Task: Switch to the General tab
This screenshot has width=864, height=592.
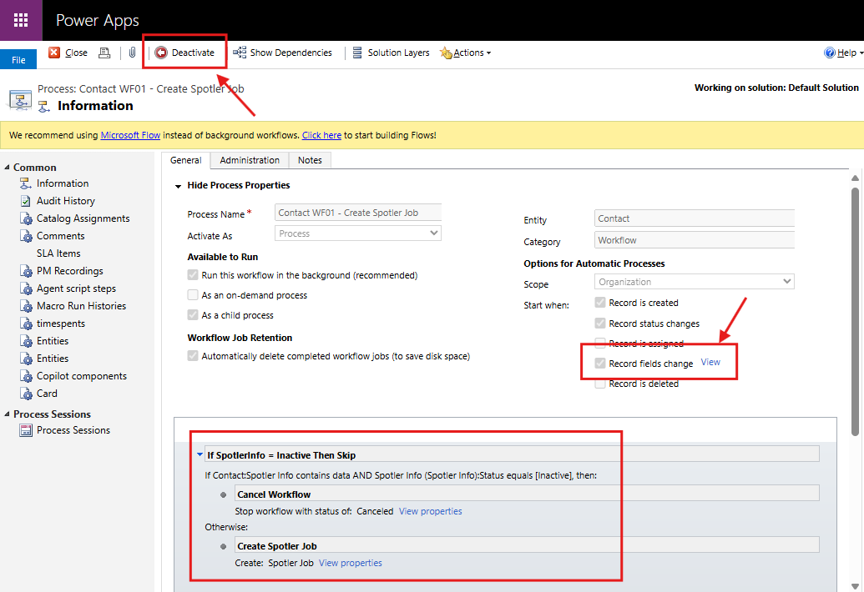Action: [x=185, y=160]
